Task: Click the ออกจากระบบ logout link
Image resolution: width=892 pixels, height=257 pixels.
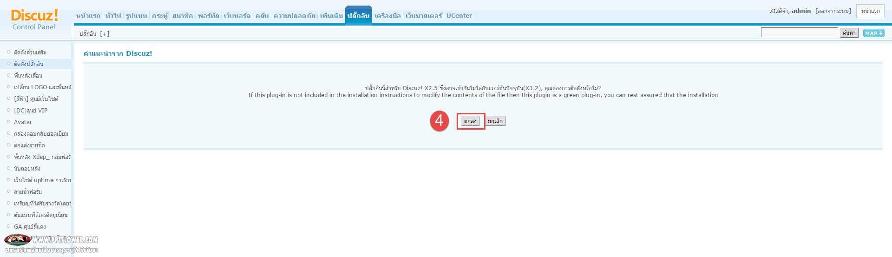Action: [x=833, y=11]
